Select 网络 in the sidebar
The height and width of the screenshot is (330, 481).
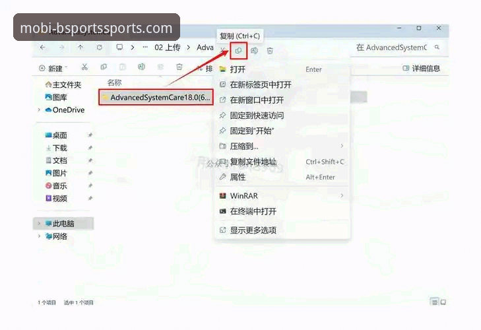point(56,236)
